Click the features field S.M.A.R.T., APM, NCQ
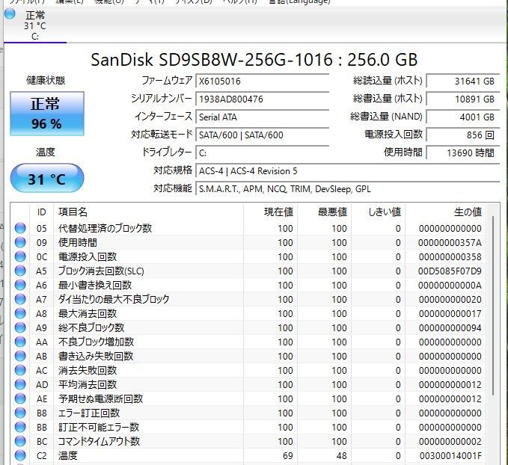This screenshot has width=508, height=465. click(x=348, y=189)
